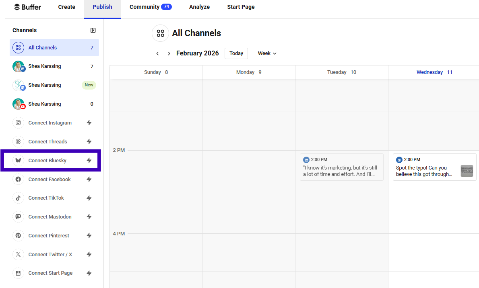Select the Connect Instagram icon
Viewport: 479px width, 288px height.
pos(18,123)
